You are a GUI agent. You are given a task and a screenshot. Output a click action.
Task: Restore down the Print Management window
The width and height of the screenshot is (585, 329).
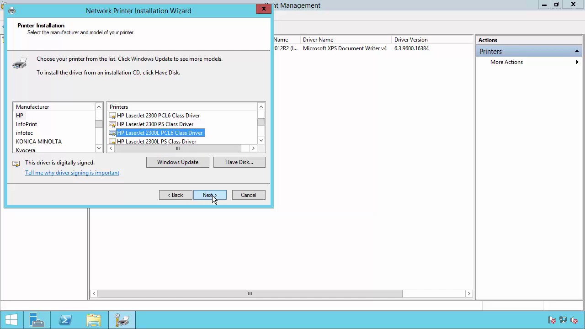tap(557, 5)
